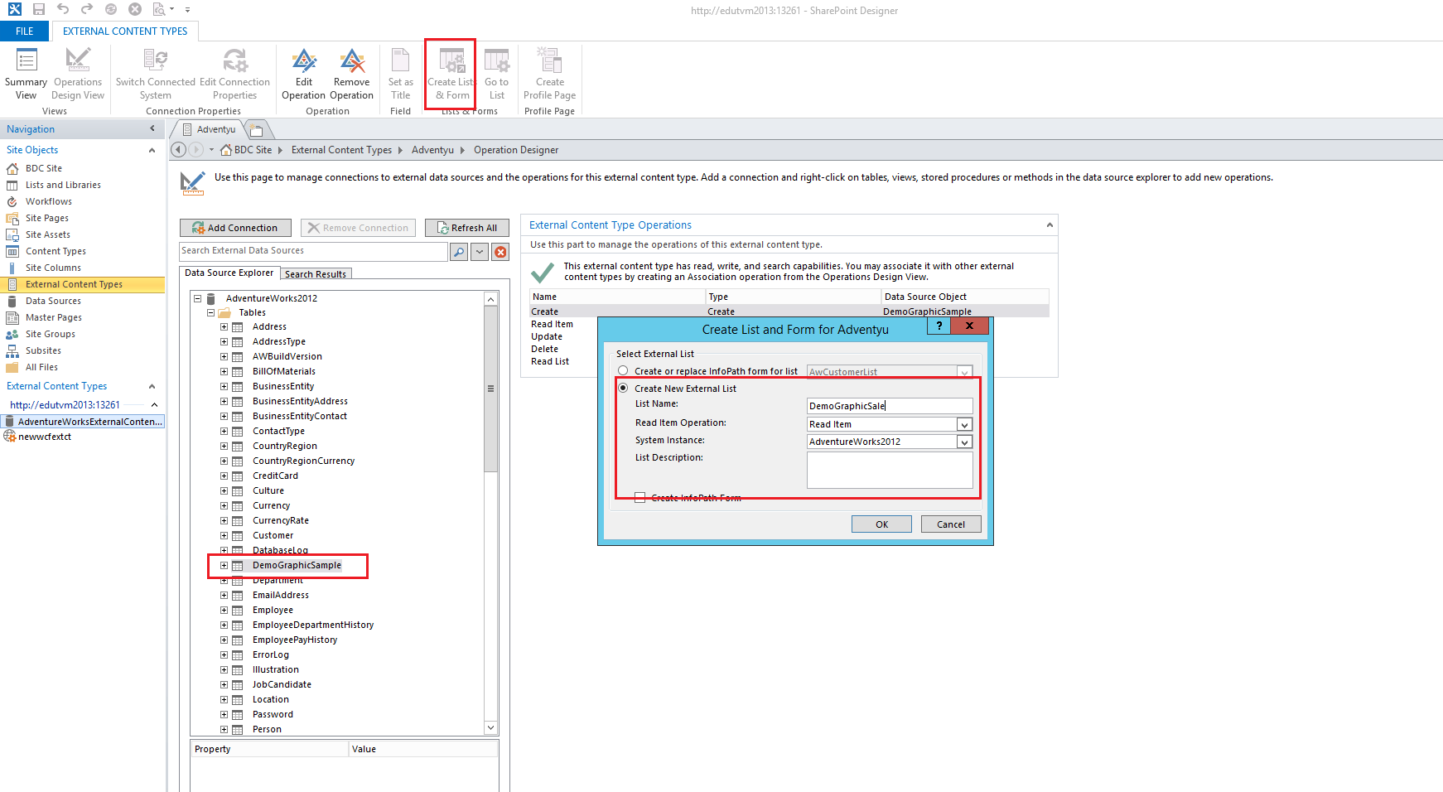Open the FILE tab

click(24, 30)
